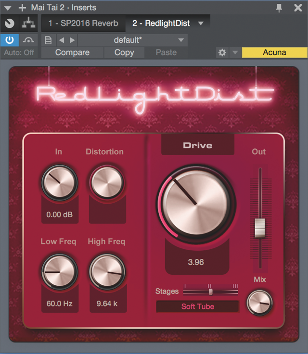Click the Low Freq label
The height and width of the screenshot is (354, 308).
(58, 241)
